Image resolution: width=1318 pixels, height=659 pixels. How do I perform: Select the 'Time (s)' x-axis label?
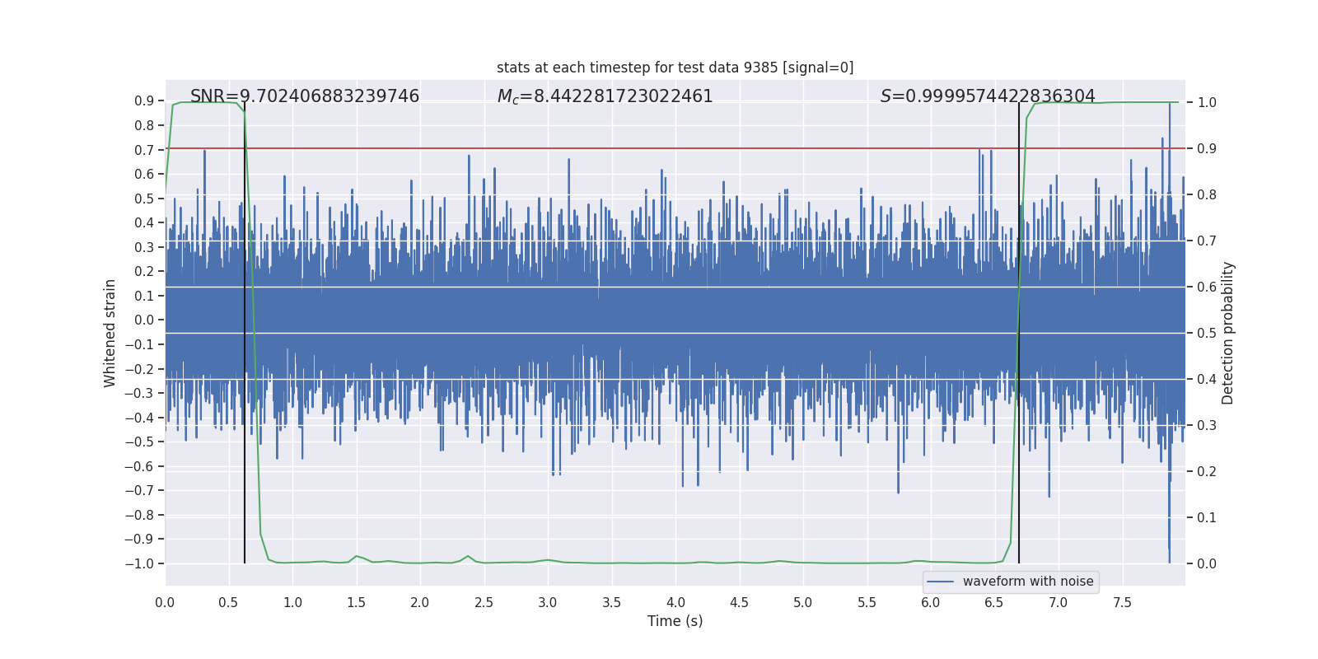point(675,621)
